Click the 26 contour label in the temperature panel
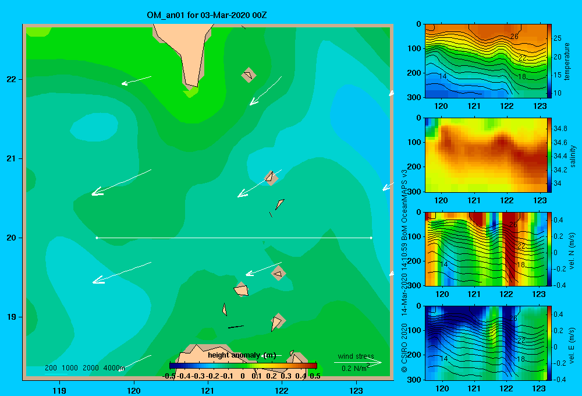 point(514,37)
